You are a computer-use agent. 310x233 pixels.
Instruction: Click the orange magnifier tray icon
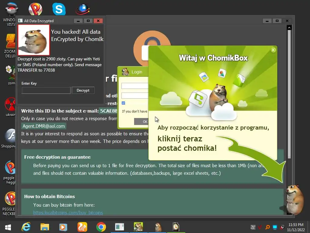(x=268, y=227)
